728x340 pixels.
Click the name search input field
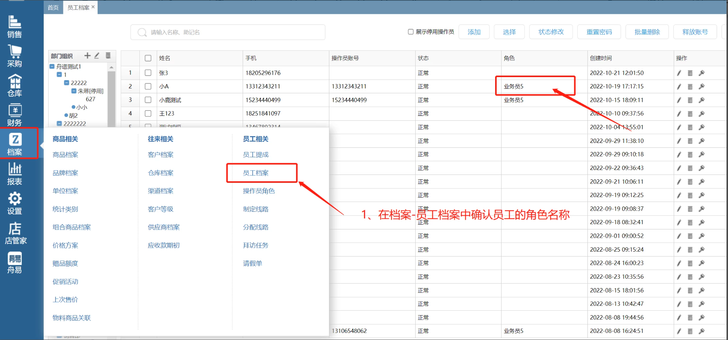point(234,32)
